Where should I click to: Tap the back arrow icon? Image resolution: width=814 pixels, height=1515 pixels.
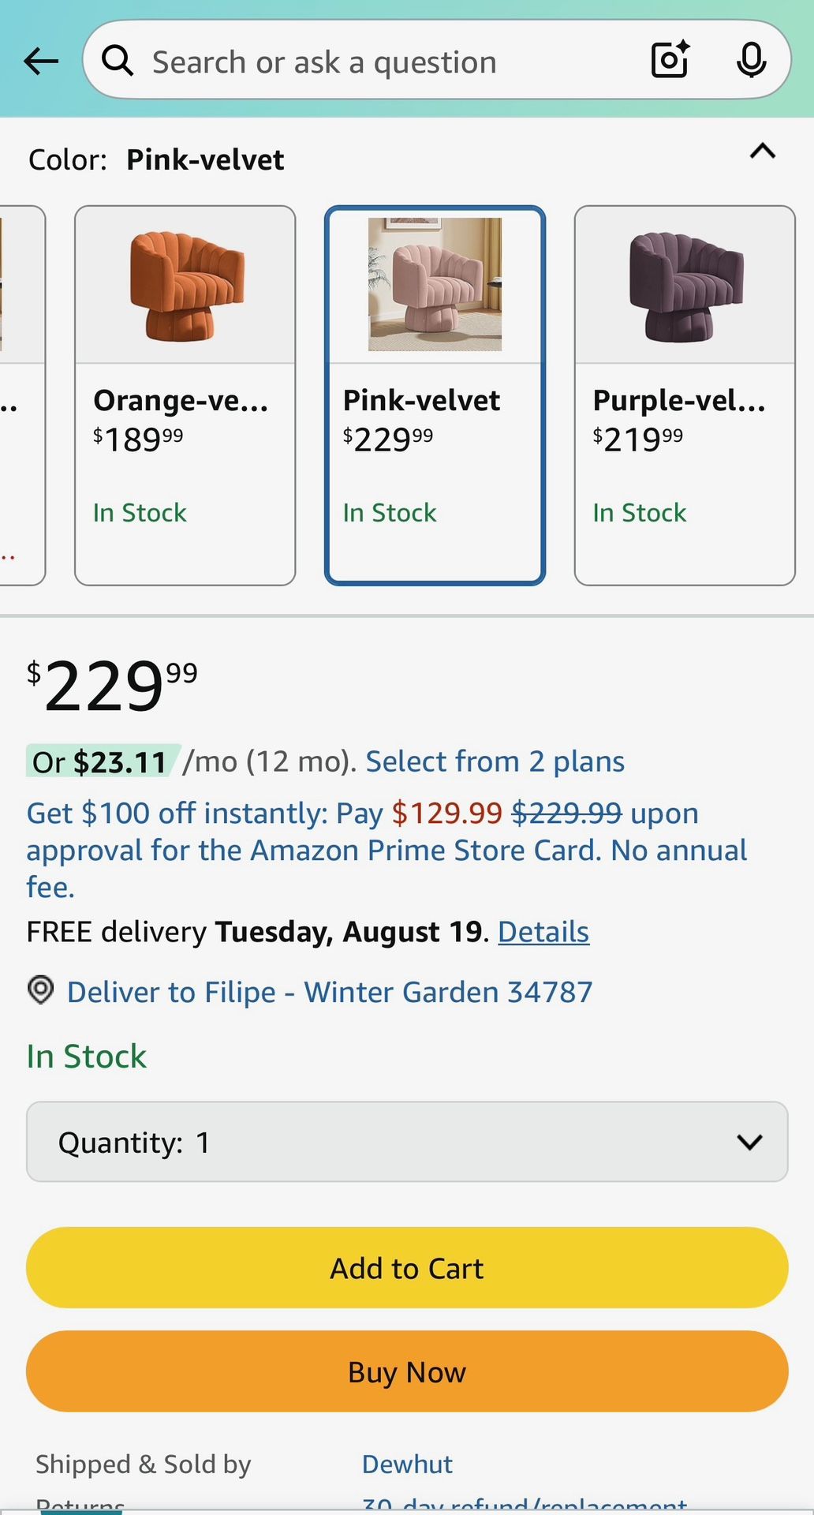click(41, 61)
